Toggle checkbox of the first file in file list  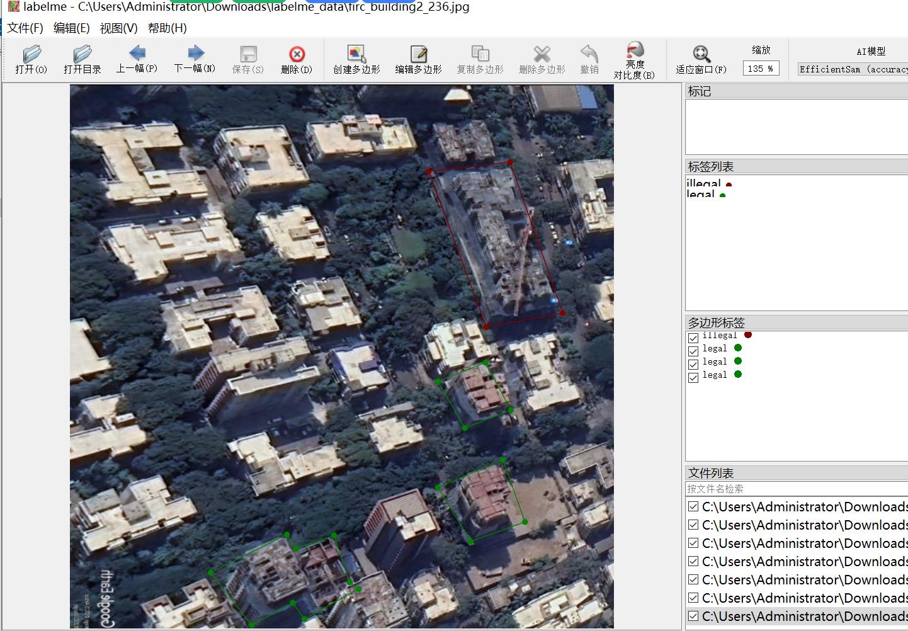coord(693,507)
